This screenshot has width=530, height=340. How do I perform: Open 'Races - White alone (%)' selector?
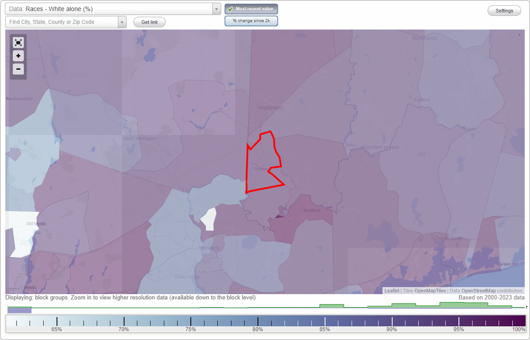pos(110,8)
